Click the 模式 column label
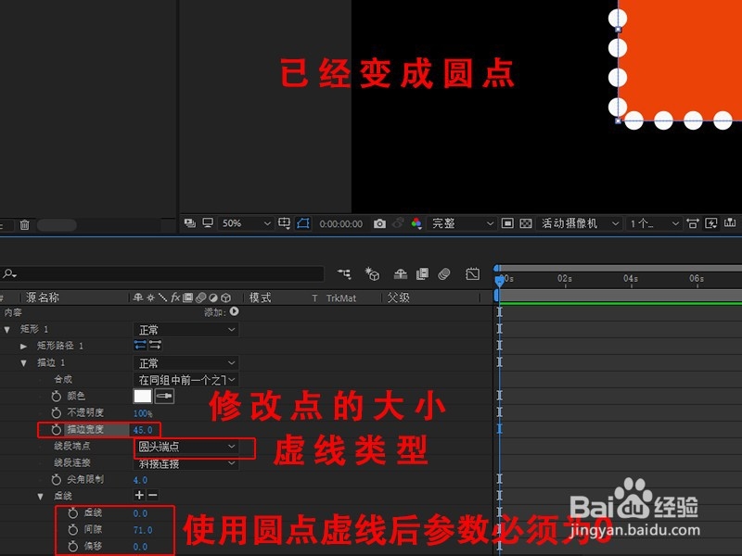Screen dimensions: 742x556 click(x=258, y=297)
